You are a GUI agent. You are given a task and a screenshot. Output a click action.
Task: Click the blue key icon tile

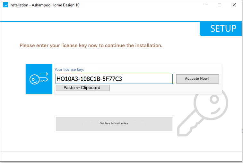[x=39, y=79]
